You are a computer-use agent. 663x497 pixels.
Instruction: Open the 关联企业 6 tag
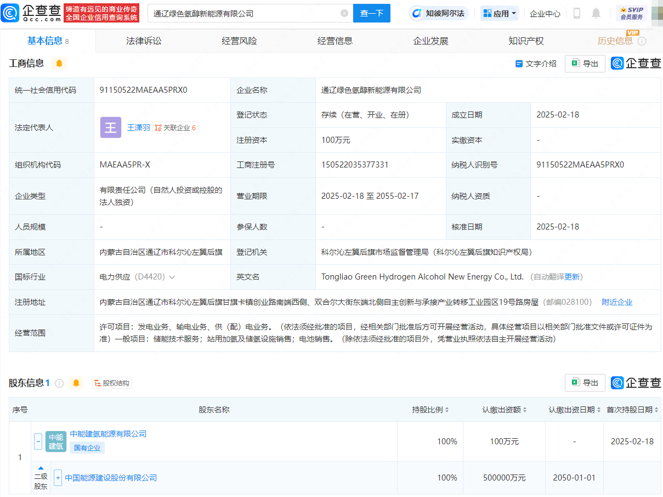coord(175,127)
